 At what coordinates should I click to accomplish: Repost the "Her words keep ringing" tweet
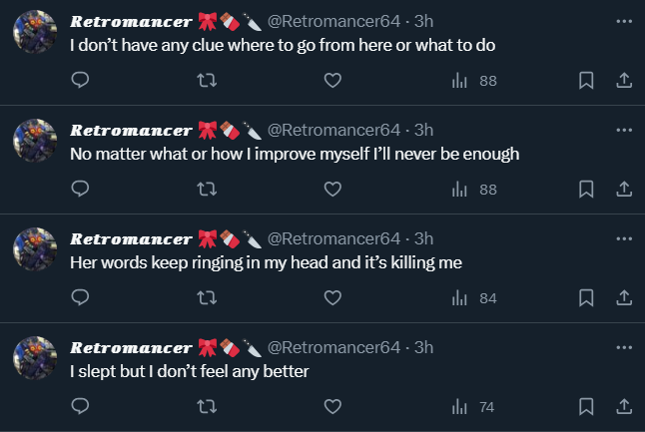208,297
